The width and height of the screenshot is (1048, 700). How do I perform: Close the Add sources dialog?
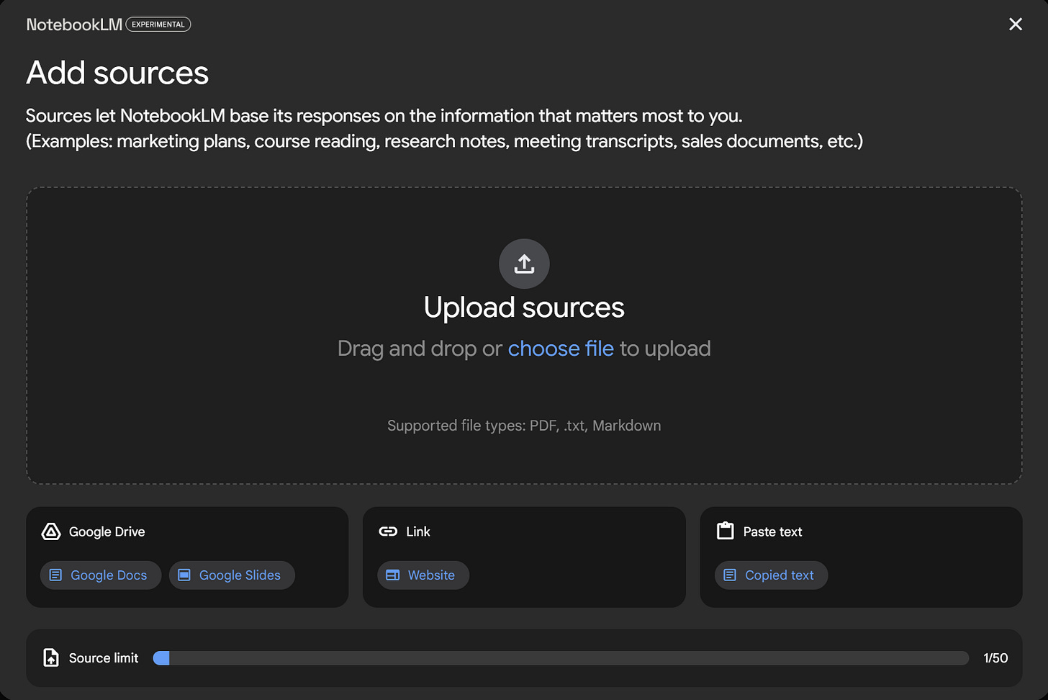[1016, 24]
